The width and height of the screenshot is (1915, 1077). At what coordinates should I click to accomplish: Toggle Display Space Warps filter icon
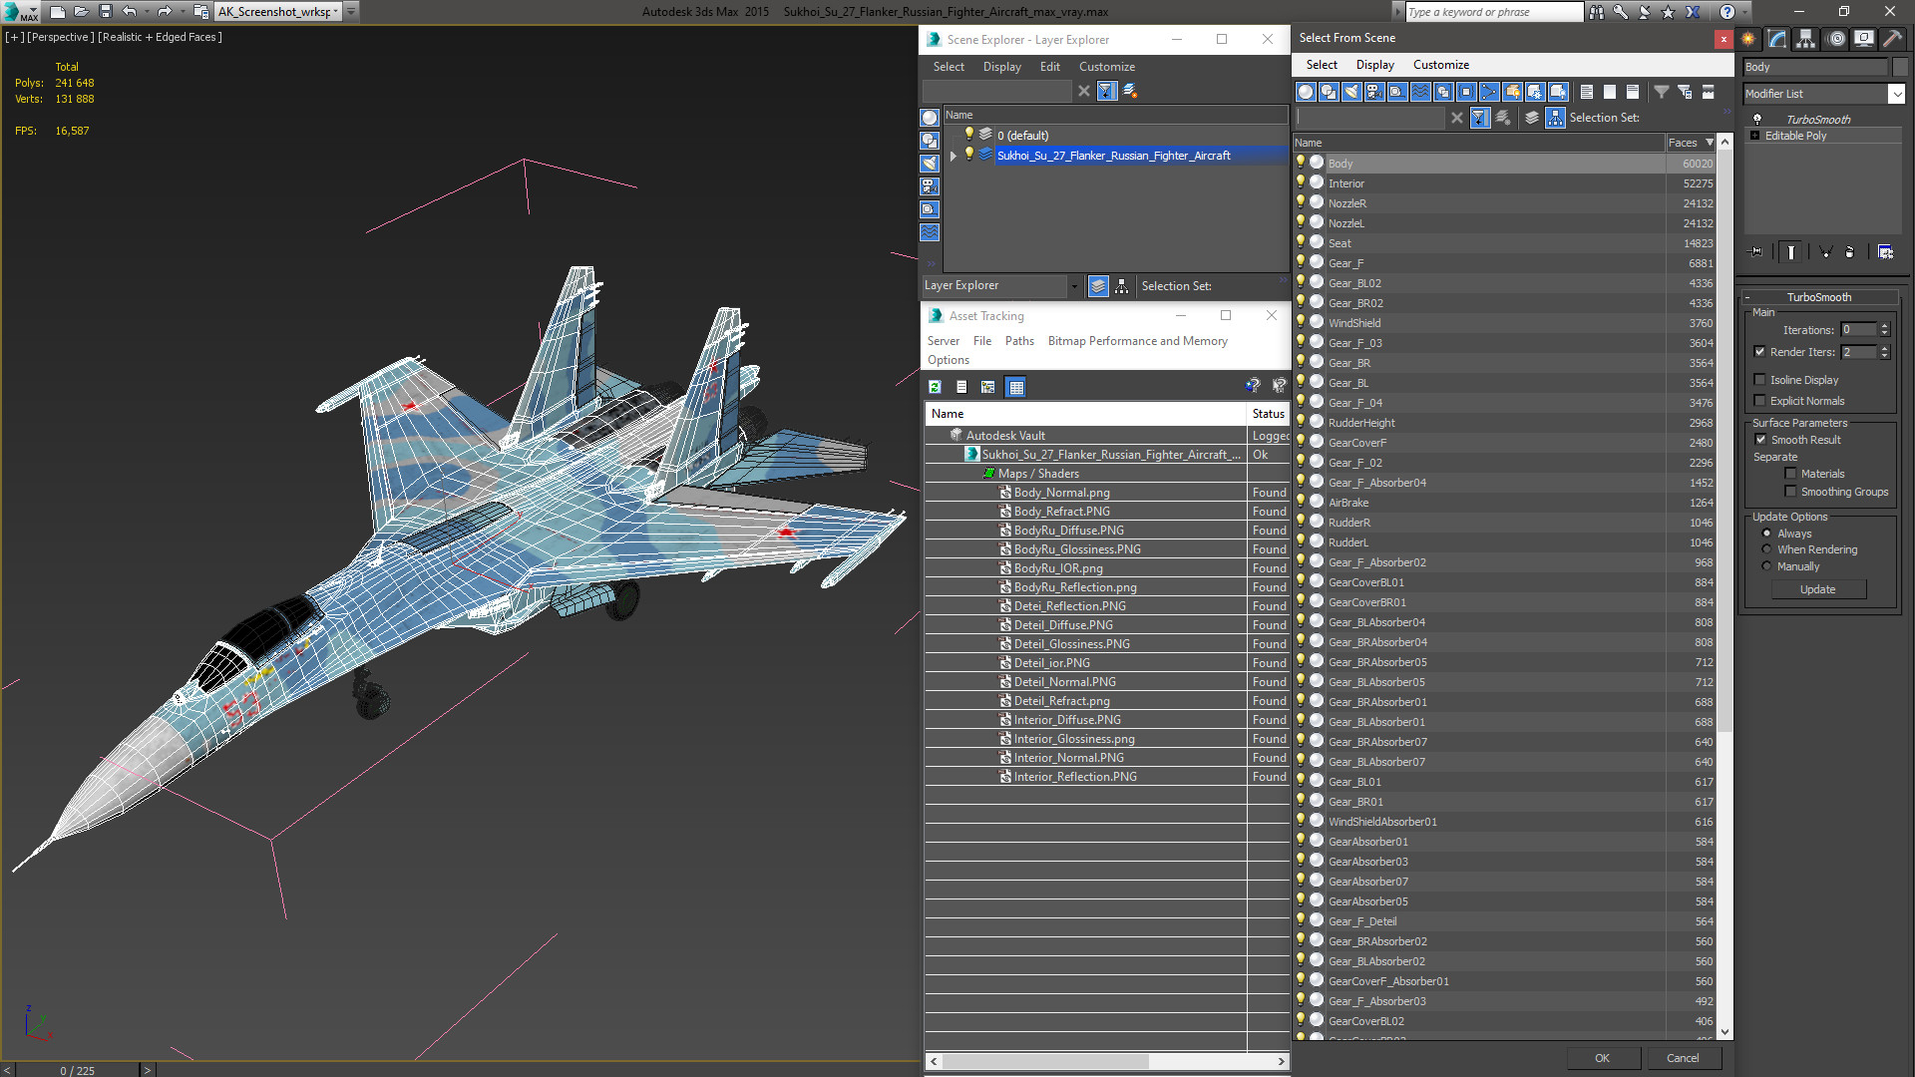point(1420,92)
